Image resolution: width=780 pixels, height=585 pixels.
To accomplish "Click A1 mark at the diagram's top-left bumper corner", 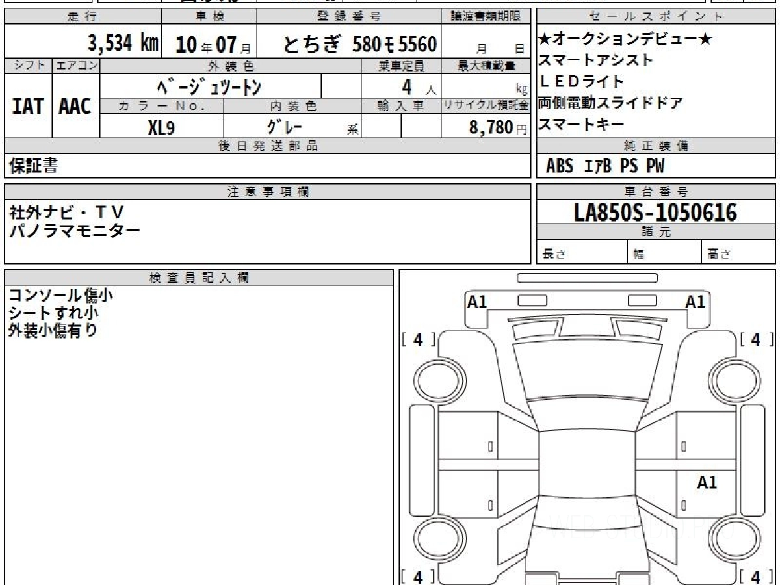I will pos(477,302).
